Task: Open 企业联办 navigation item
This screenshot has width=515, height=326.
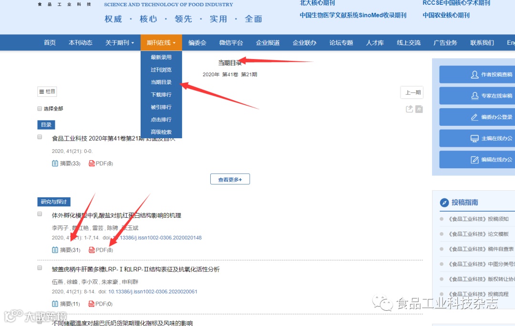Action: click(304, 43)
